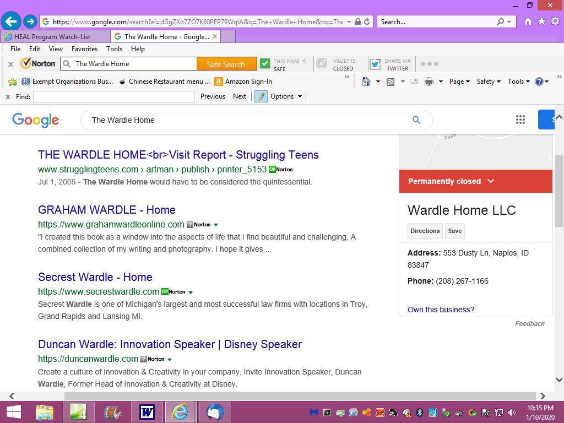Click the volume speaker in system tray
564x423 pixels.
pyautogui.click(x=512, y=413)
